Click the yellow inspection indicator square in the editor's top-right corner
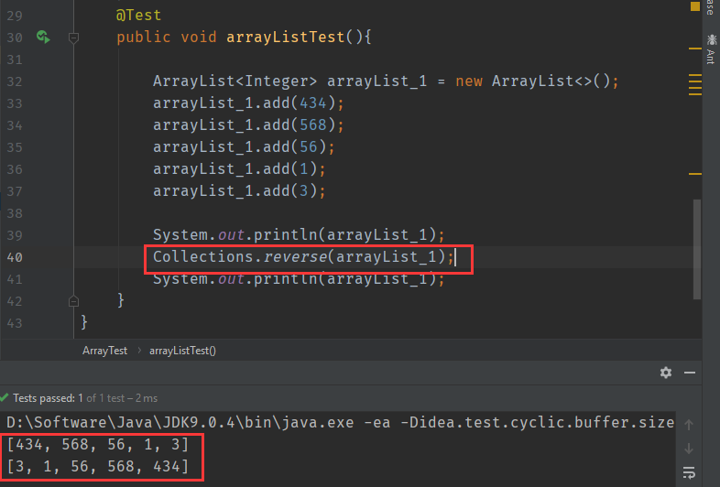Image resolution: width=720 pixels, height=487 pixels. click(695, 6)
